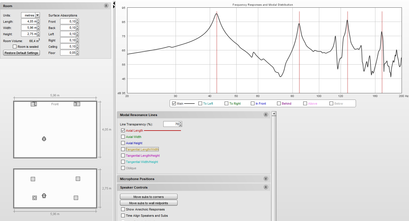Enable Time Align Speakers and Subs
This screenshot has height=221, width=409.
(x=123, y=216)
